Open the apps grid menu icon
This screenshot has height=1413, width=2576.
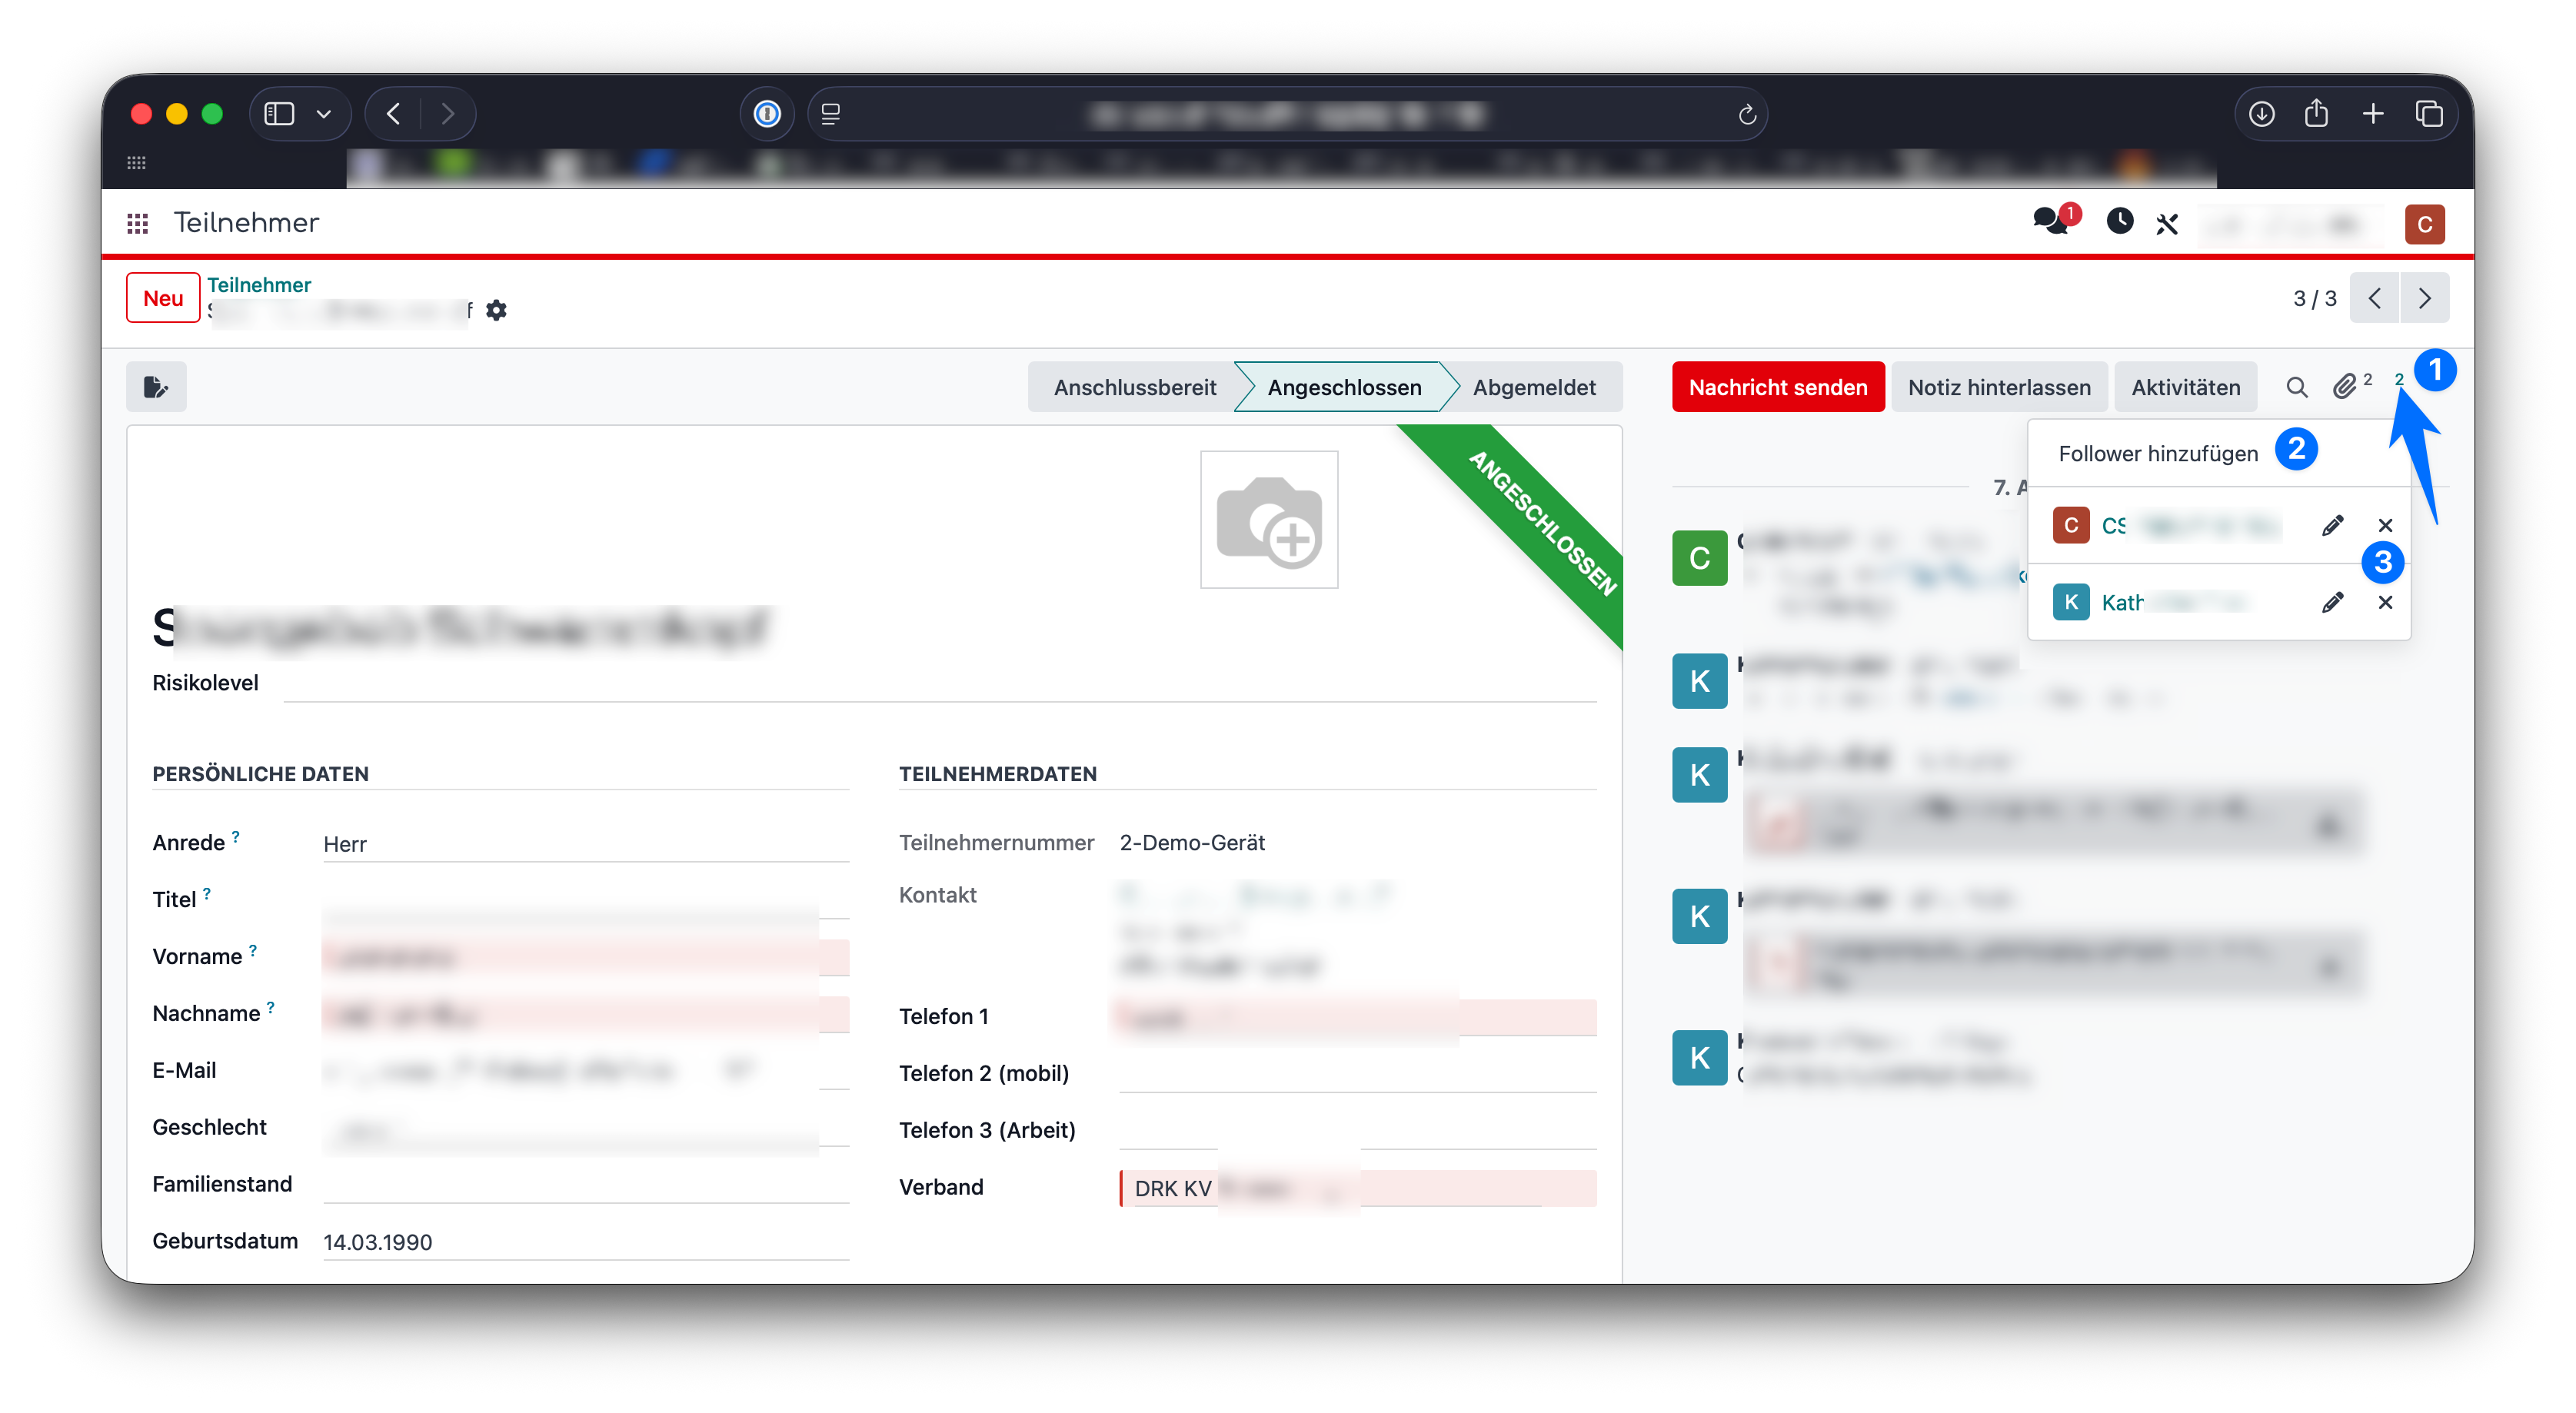pyautogui.click(x=138, y=223)
